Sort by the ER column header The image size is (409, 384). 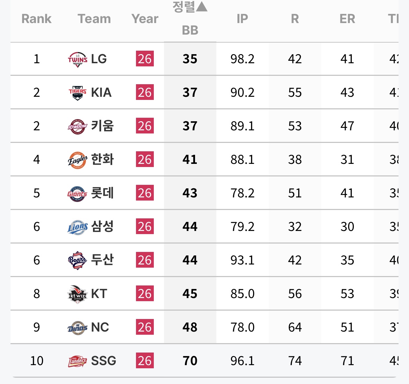click(x=347, y=19)
